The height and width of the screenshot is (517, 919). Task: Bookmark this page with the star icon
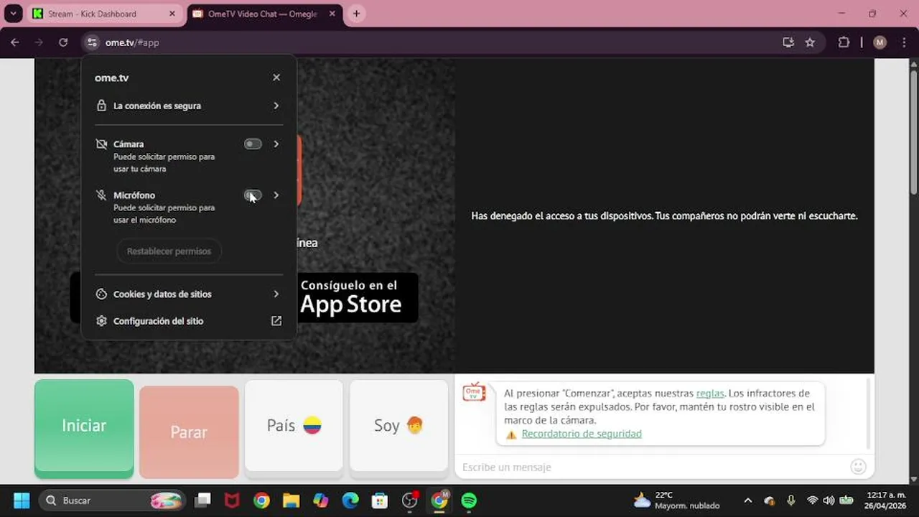[810, 42]
